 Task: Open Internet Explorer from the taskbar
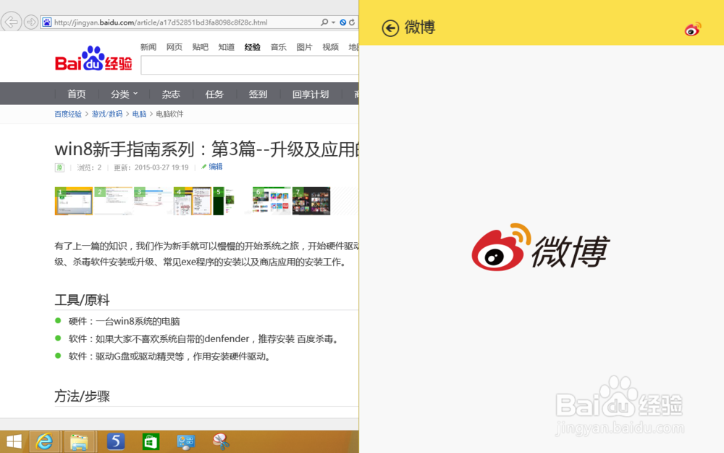coord(44,442)
